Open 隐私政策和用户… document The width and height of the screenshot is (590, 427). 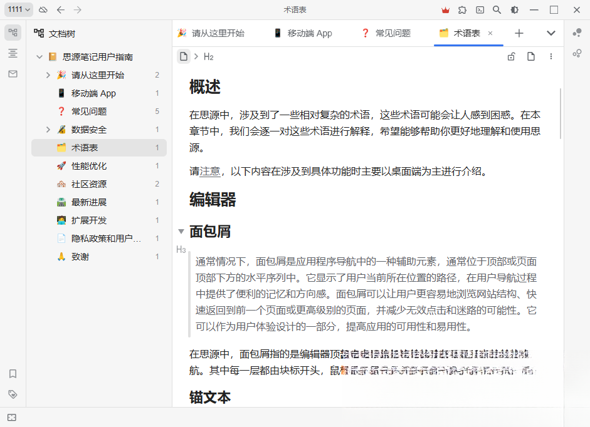point(99,239)
